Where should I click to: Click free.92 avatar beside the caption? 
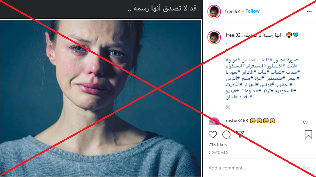pyautogui.click(x=214, y=37)
